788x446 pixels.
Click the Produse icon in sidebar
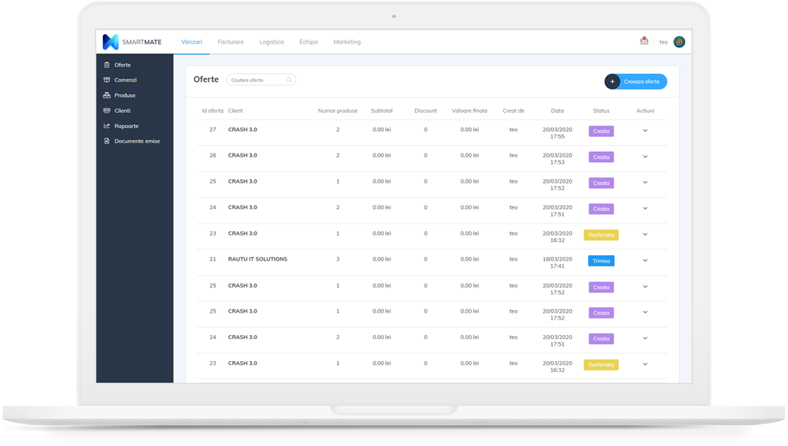106,96
